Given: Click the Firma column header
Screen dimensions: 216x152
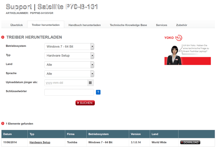Looking at the screenshot, I should 76,134.
